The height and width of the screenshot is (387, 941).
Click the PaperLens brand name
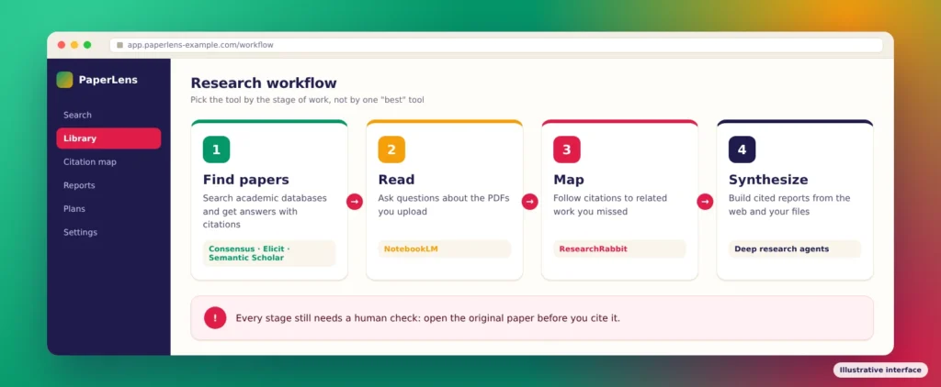pyautogui.click(x=108, y=80)
